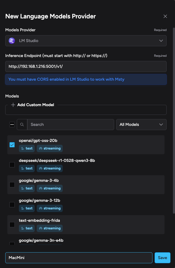Viewport: 175px width, 268px height.
Task: Save the new models provider
Action: pyautogui.click(x=162, y=258)
